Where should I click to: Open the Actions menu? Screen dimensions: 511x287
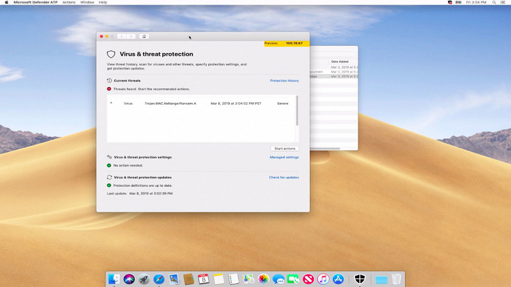click(x=69, y=2)
